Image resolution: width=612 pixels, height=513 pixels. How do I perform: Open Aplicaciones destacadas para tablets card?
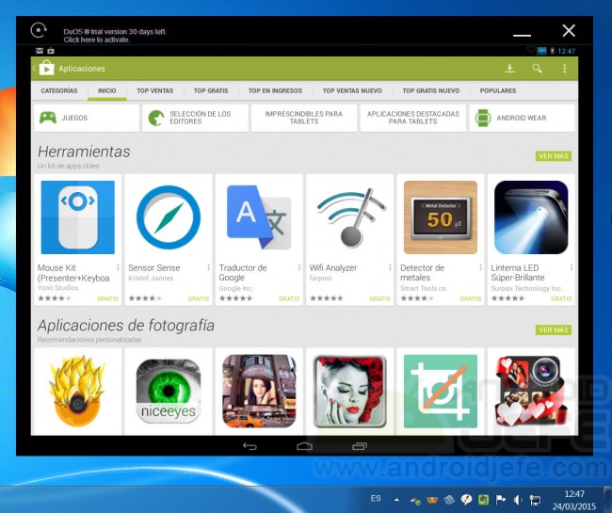[x=413, y=118]
